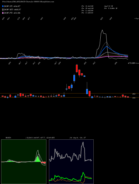Select the 'DOW PT: 451.06' legend text

click(x=12, y=13)
